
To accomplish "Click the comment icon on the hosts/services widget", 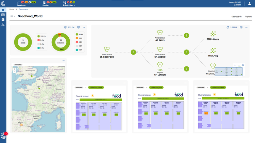I will pos(79,27).
